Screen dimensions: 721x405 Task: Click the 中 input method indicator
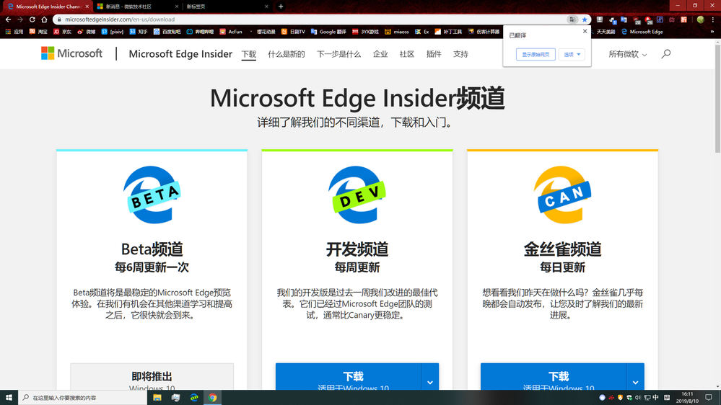[x=656, y=398]
